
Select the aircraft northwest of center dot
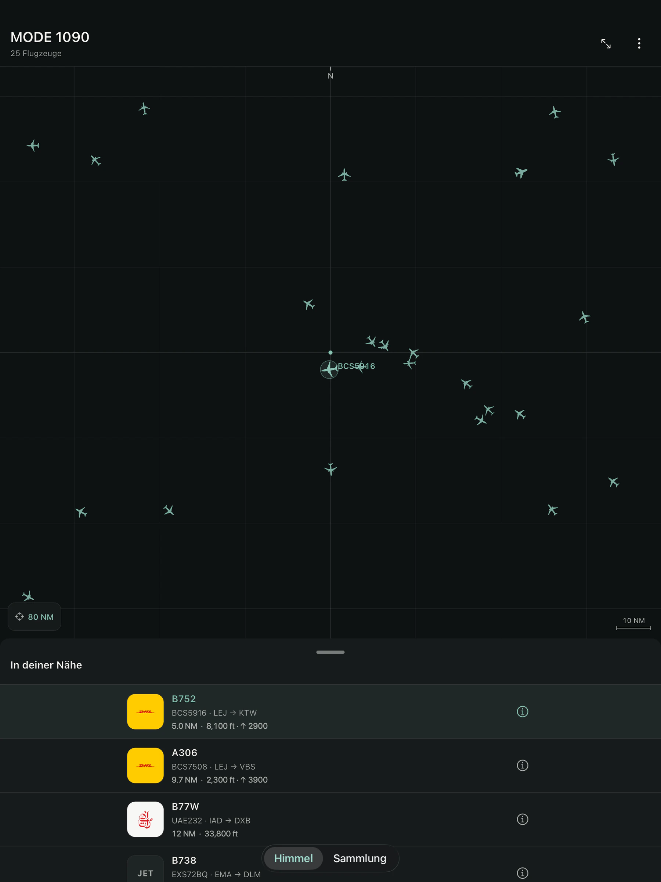[309, 305]
